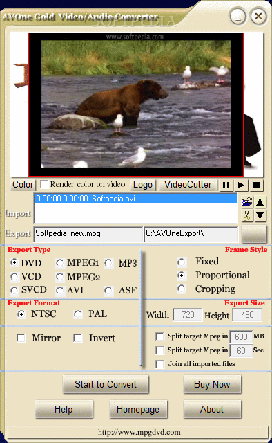Select MPEG2 export type
This screenshot has width=272, height=443.
pyautogui.click(x=60, y=277)
